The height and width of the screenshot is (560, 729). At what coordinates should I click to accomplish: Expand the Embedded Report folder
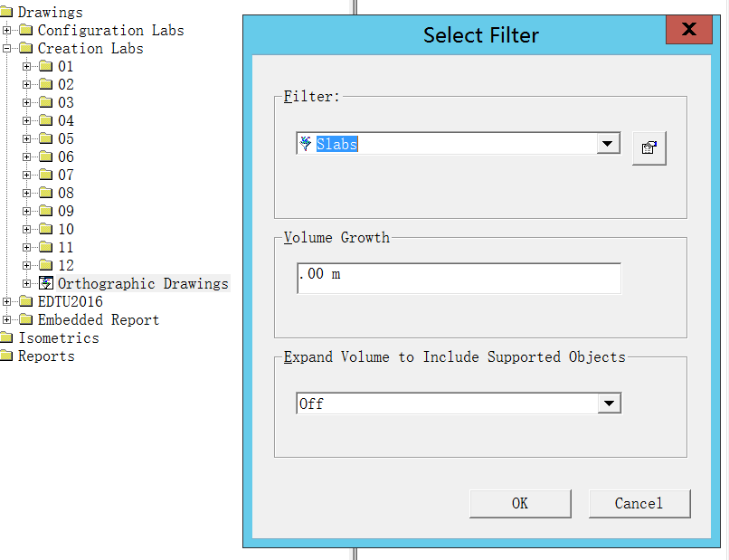click(6, 319)
